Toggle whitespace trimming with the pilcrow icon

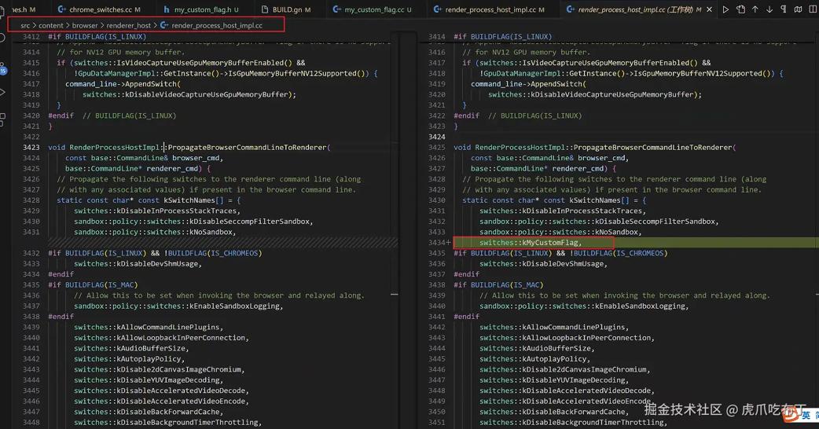[x=784, y=9]
